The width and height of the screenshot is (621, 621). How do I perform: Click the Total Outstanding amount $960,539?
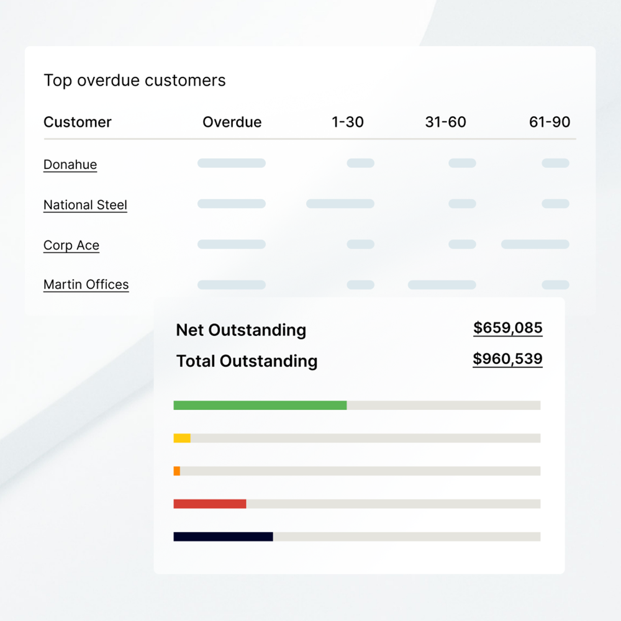pyautogui.click(x=508, y=359)
